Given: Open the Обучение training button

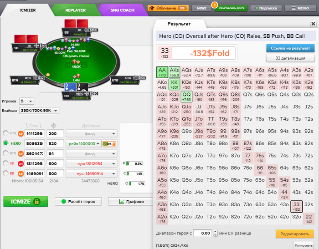Looking at the screenshot, I should (168, 8).
